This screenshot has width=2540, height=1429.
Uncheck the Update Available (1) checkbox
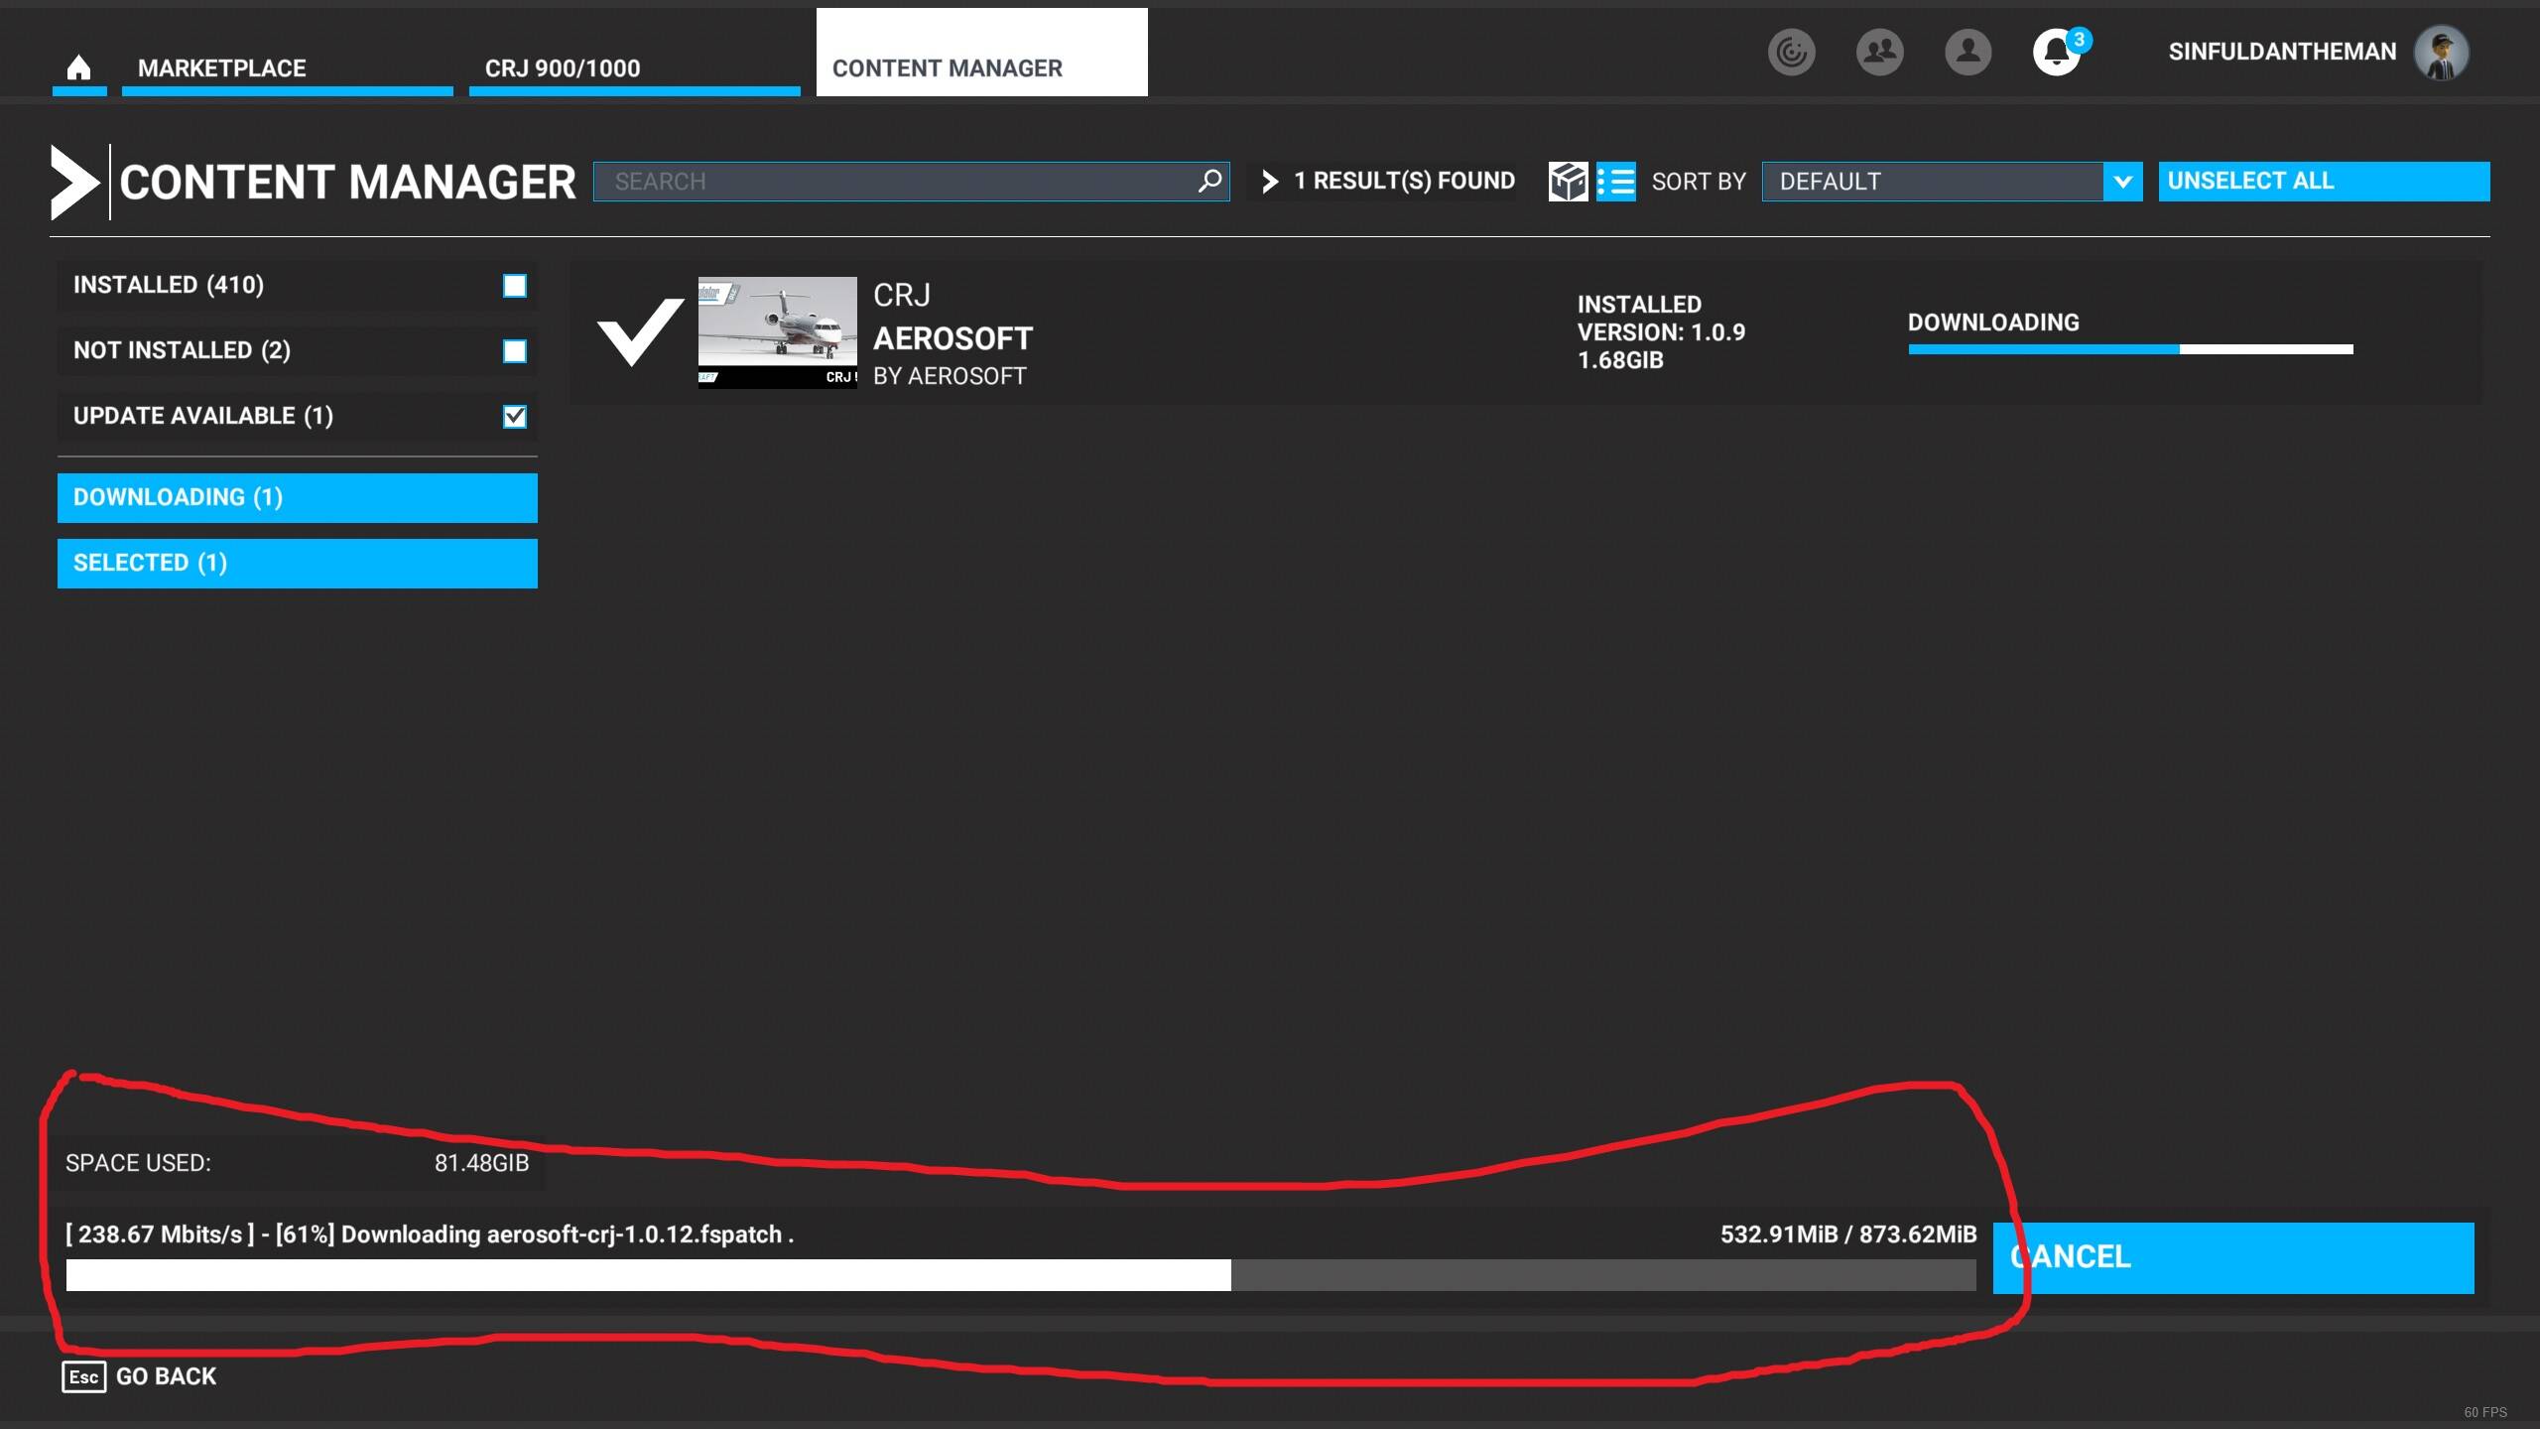[514, 417]
